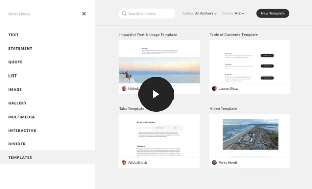Expand the Sort by A-Z dropdown

pos(233,13)
